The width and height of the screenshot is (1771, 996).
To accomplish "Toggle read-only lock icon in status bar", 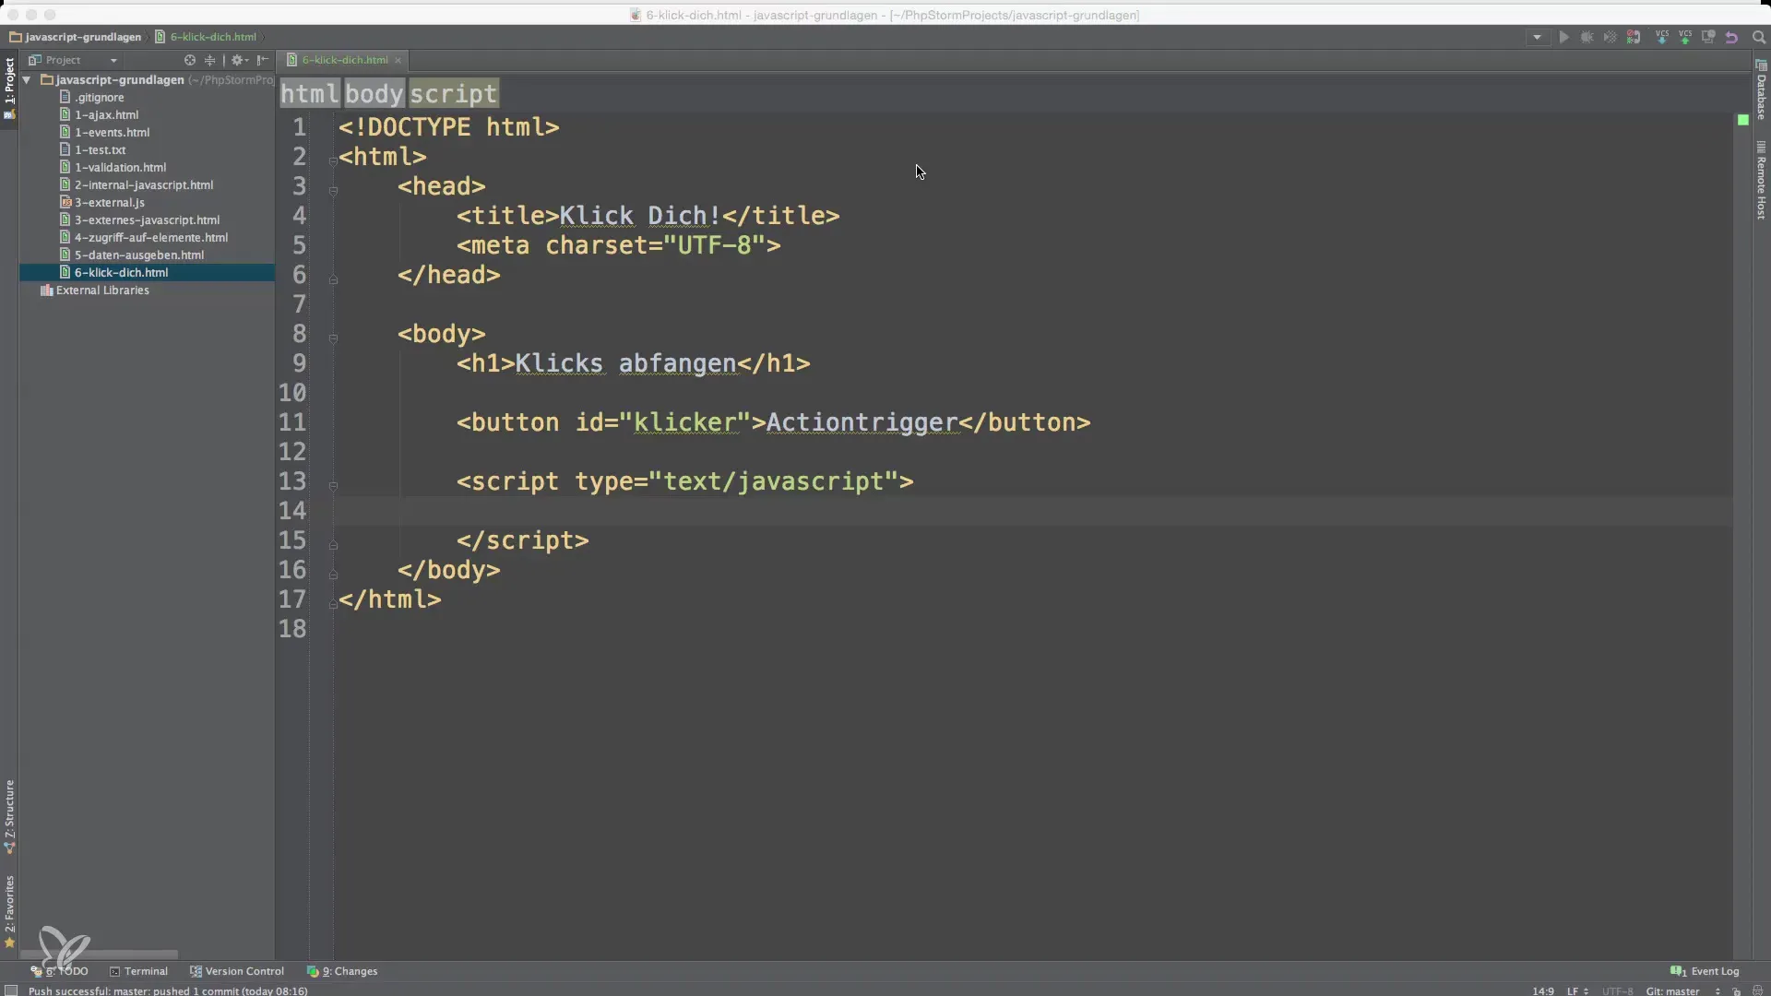I will point(1736,991).
